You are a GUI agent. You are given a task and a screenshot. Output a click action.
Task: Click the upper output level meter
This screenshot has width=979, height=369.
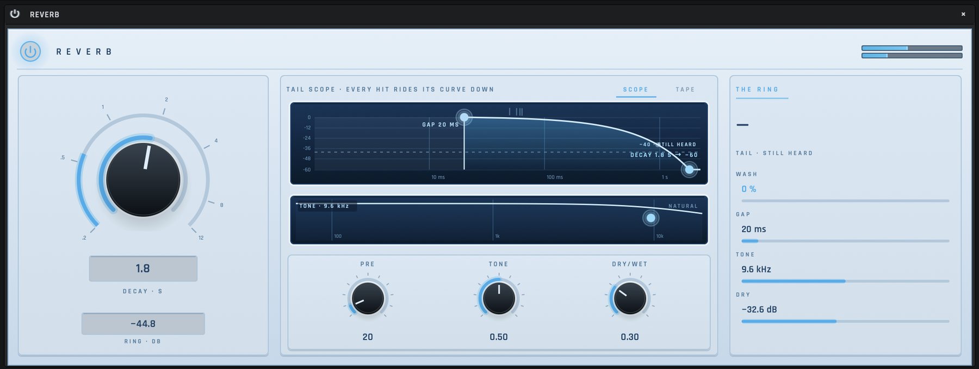(x=912, y=48)
